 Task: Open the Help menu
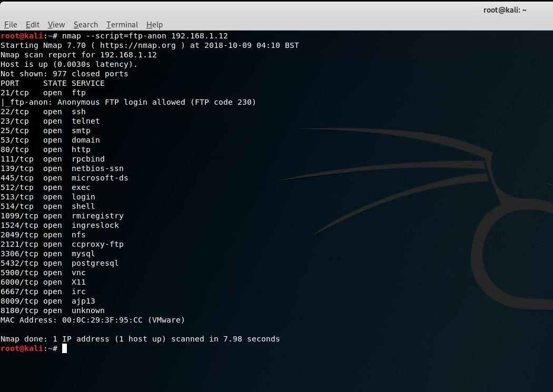pyautogui.click(x=154, y=25)
